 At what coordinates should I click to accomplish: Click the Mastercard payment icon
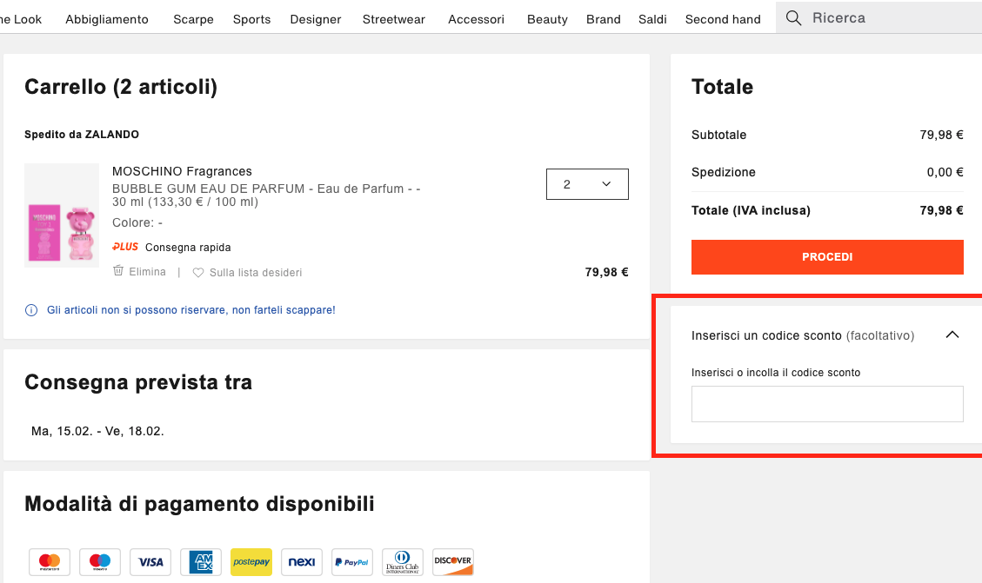[x=50, y=562]
